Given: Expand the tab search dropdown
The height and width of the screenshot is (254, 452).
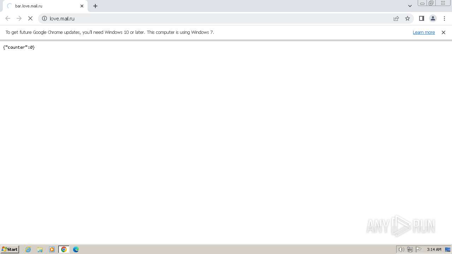Looking at the screenshot, I should click(410, 6).
